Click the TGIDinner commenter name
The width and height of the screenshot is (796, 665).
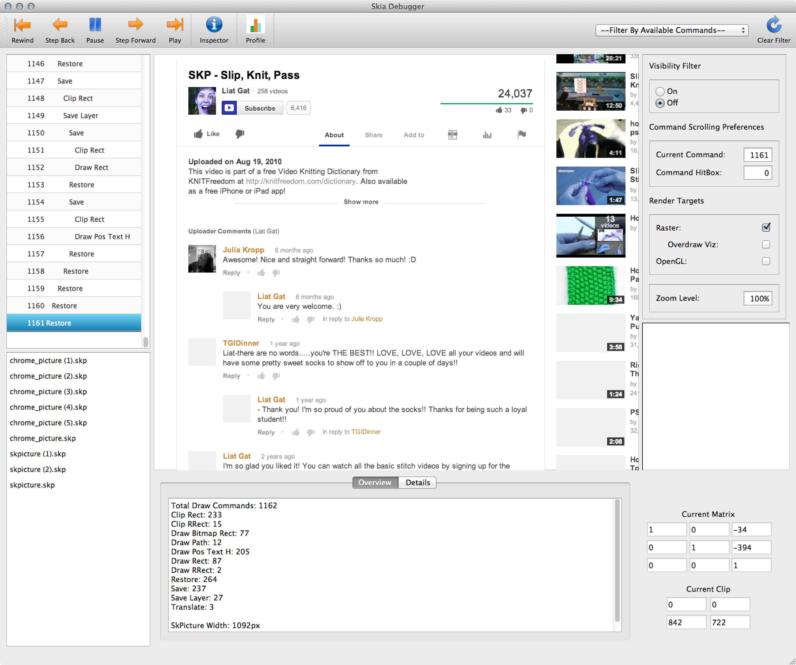(x=241, y=343)
